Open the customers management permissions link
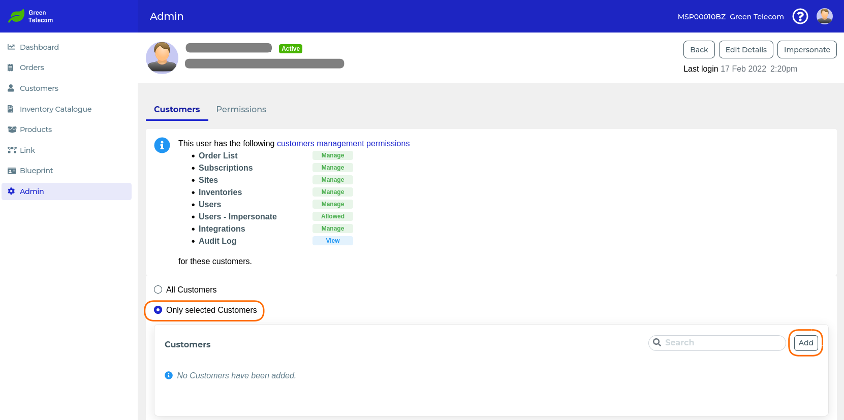 [343, 143]
